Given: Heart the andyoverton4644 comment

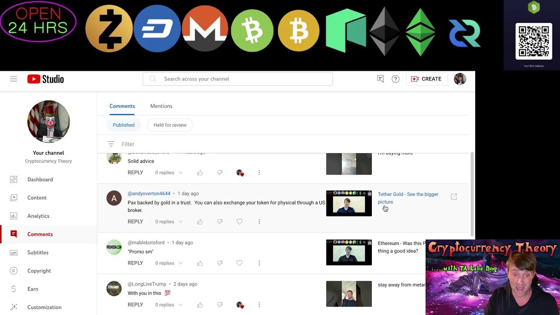Looking at the screenshot, I should (239, 222).
